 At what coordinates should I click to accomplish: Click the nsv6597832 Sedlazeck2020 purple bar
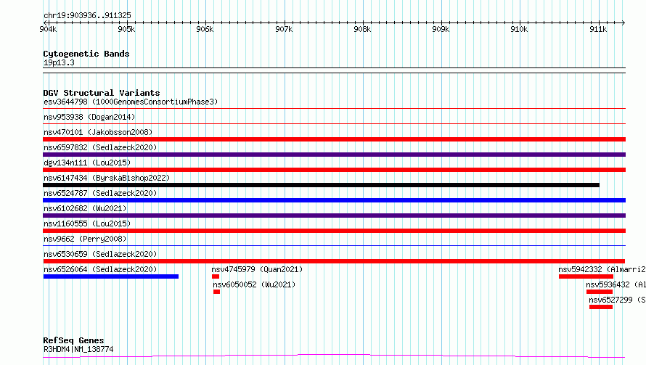click(x=334, y=155)
